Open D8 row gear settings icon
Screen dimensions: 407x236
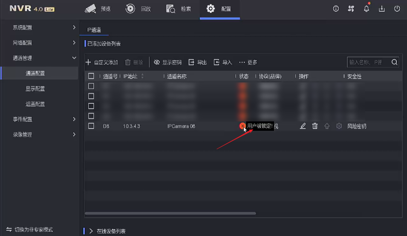click(339, 126)
